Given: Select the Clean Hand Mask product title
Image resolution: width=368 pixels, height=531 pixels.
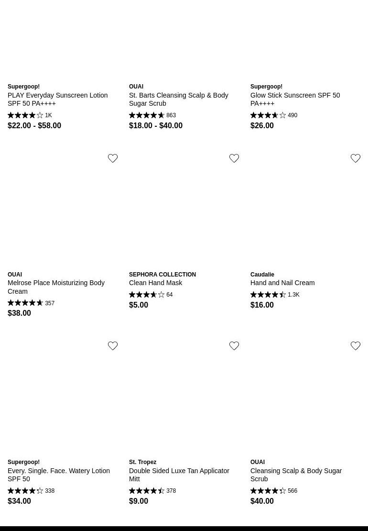Looking at the screenshot, I should pyautogui.click(x=155, y=283).
